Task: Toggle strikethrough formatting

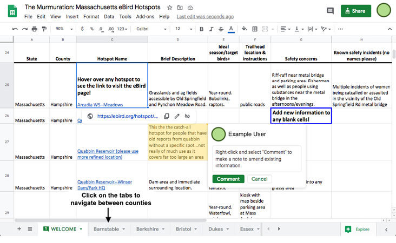Action: tap(221, 29)
